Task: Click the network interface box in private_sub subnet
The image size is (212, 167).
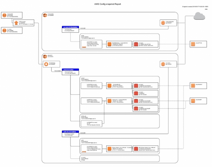Action: 92,124
